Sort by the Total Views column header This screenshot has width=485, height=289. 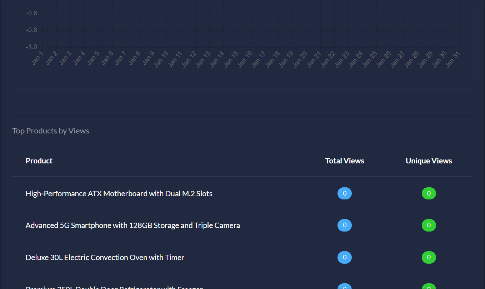click(344, 161)
